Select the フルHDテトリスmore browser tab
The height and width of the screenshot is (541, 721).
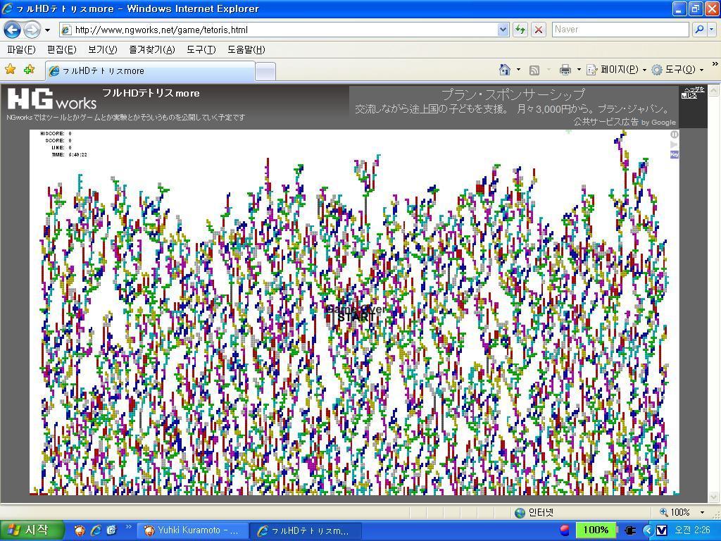(150, 71)
